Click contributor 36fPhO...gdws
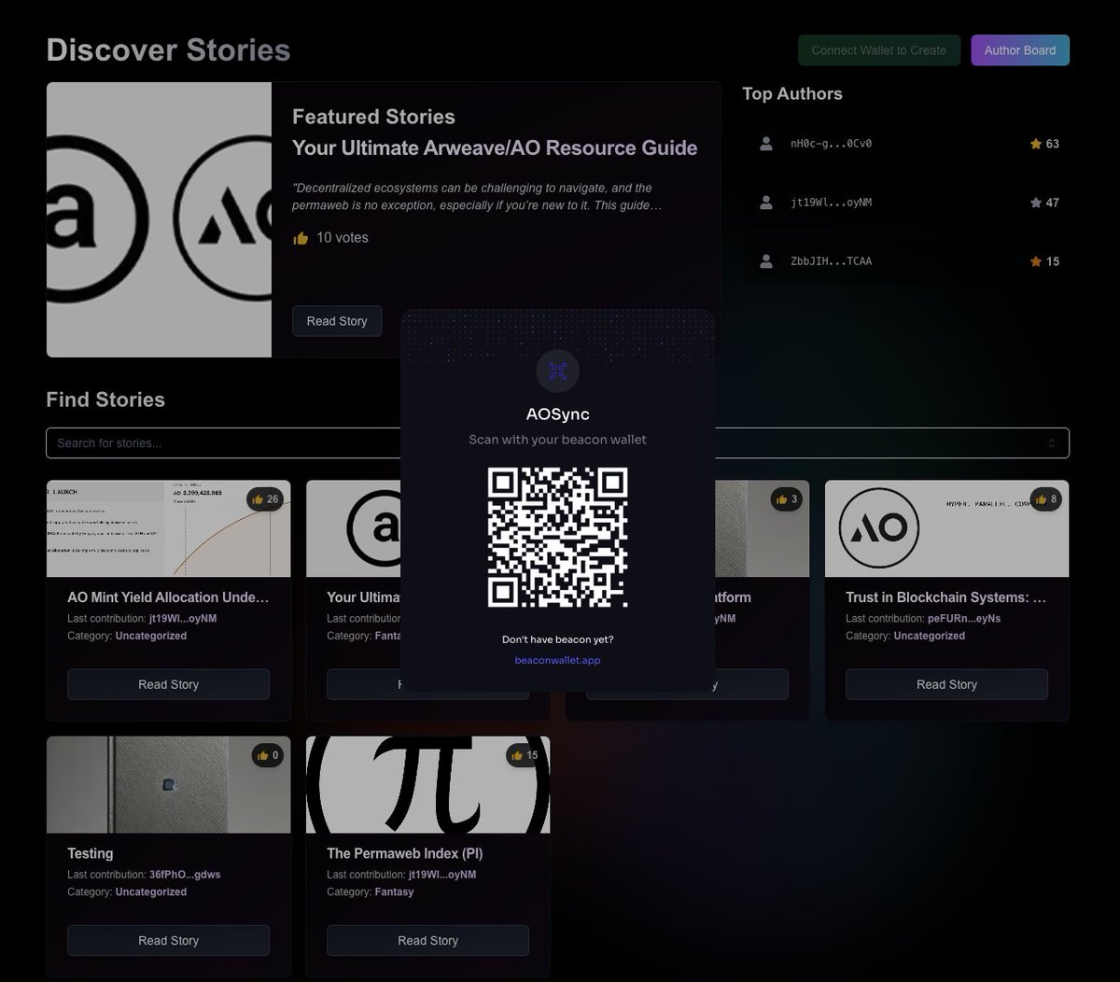 185,875
